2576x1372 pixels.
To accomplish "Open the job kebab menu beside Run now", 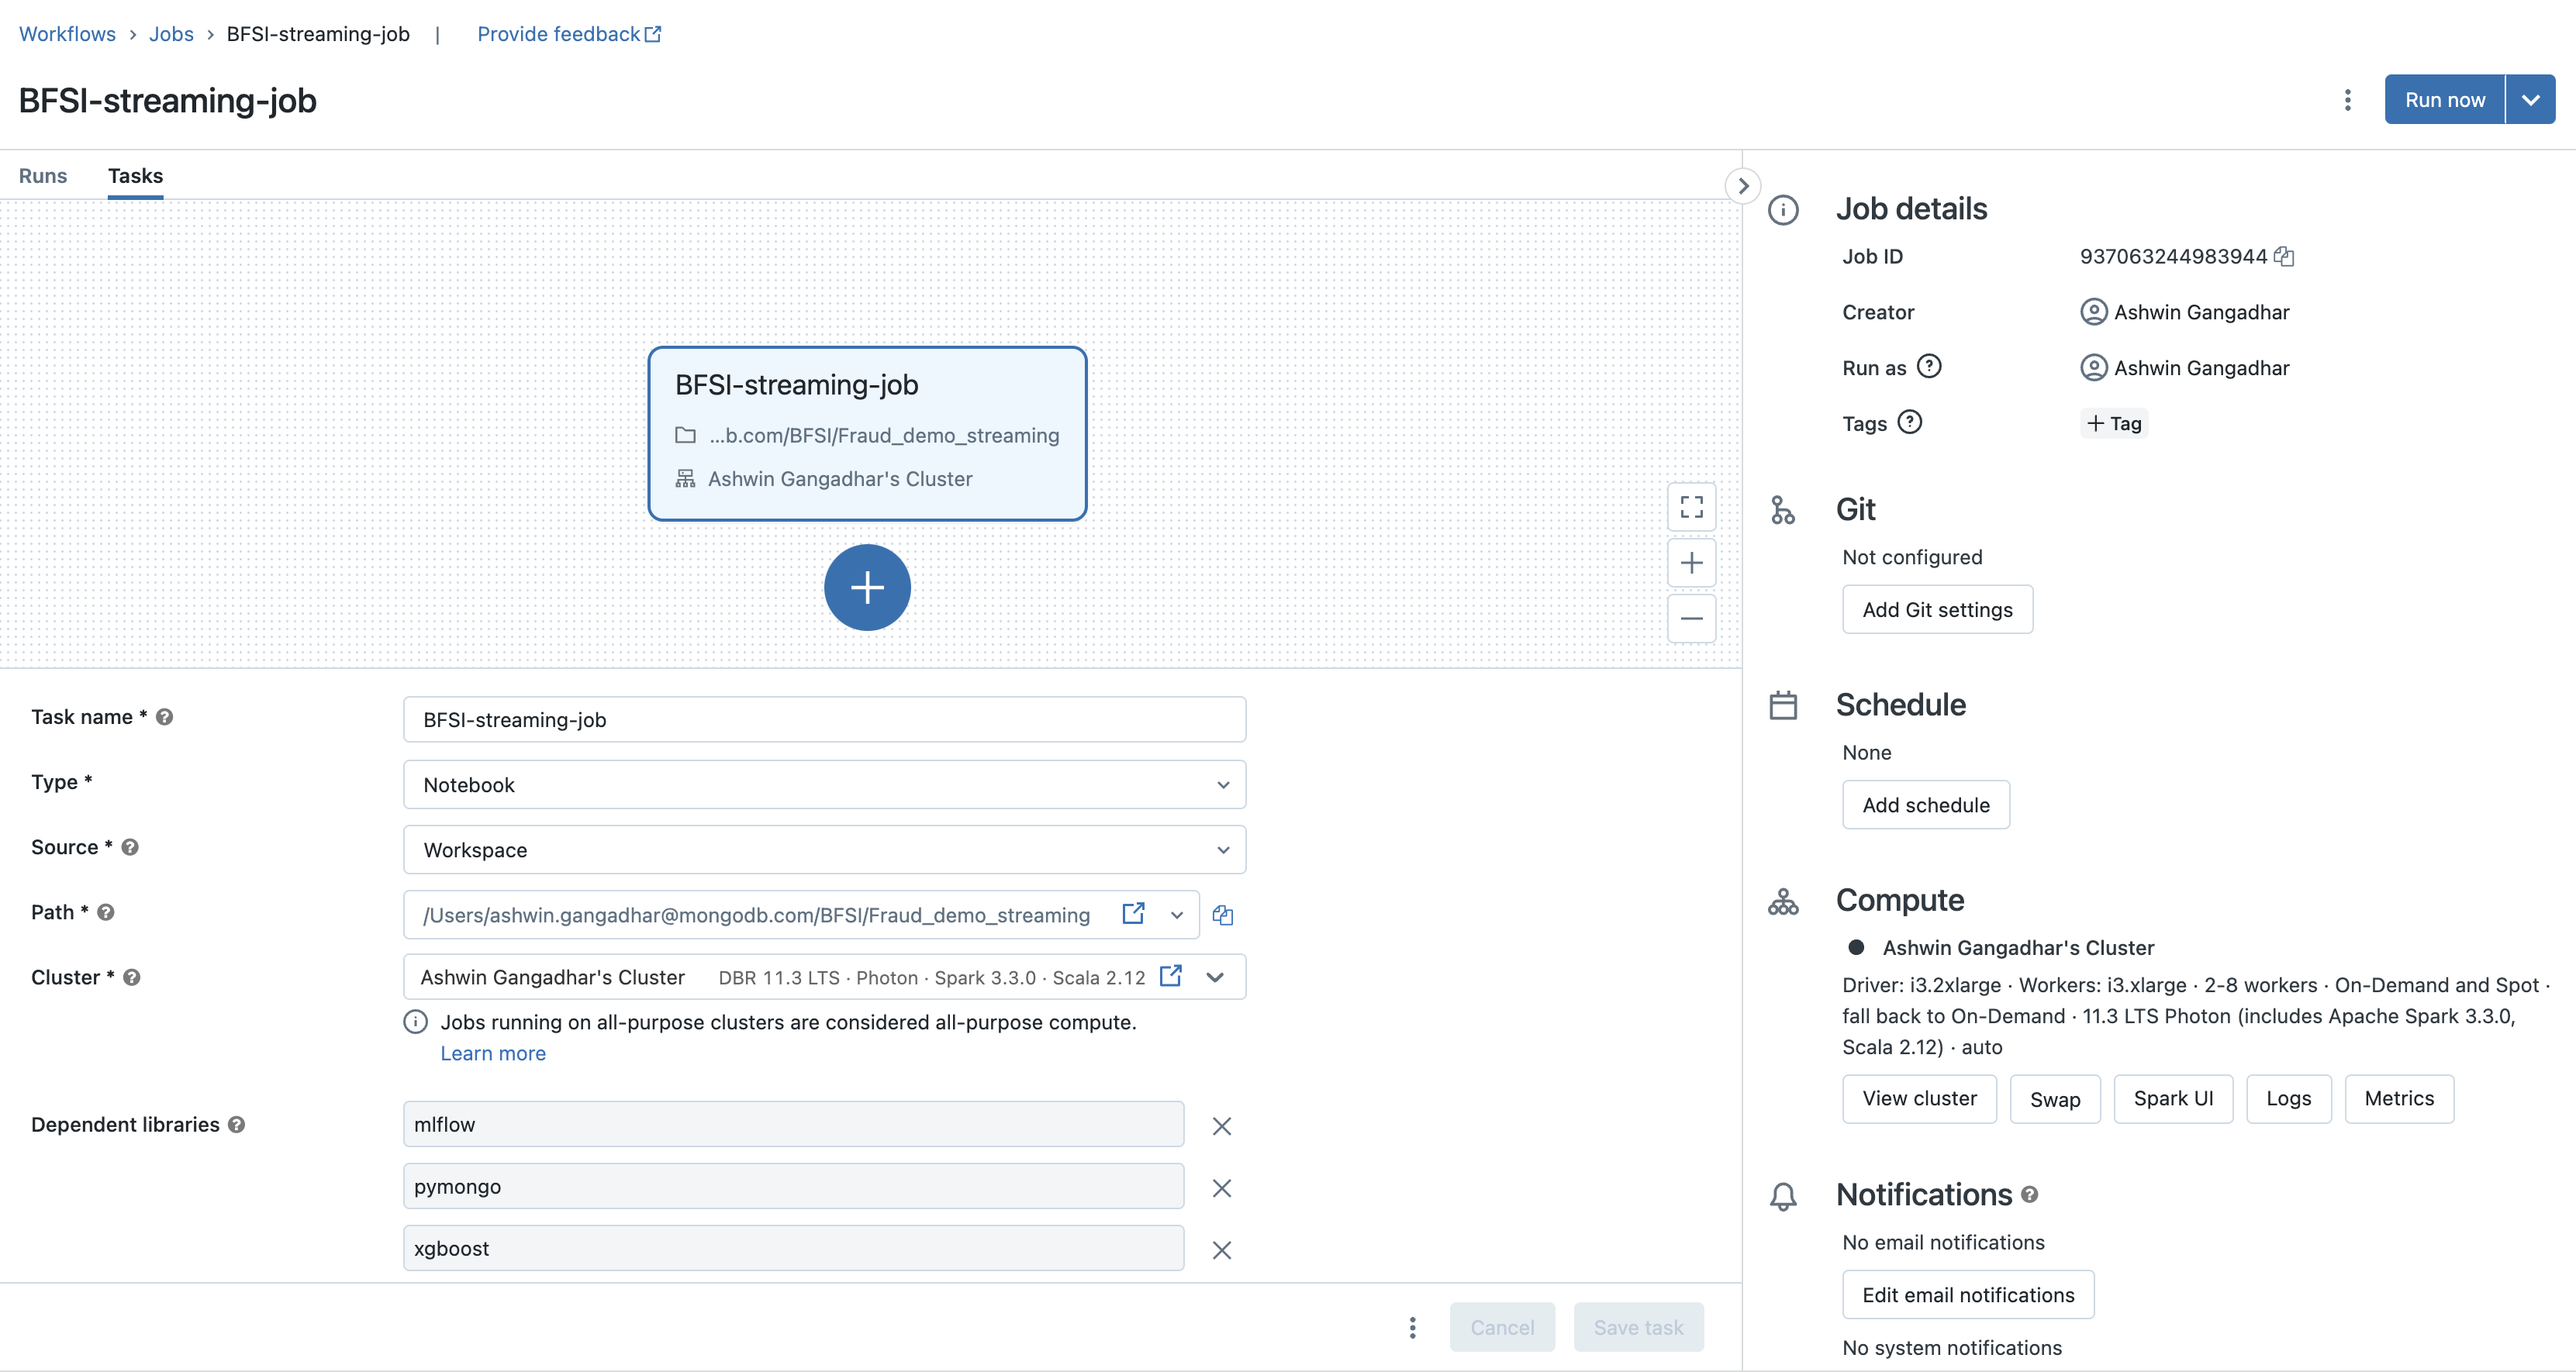I will point(2347,100).
